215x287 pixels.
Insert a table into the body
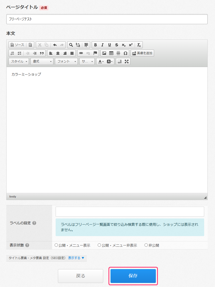pos(111,53)
